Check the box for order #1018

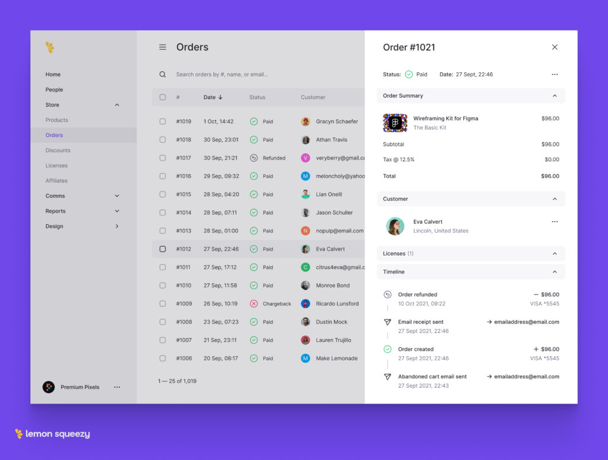(163, 140)
